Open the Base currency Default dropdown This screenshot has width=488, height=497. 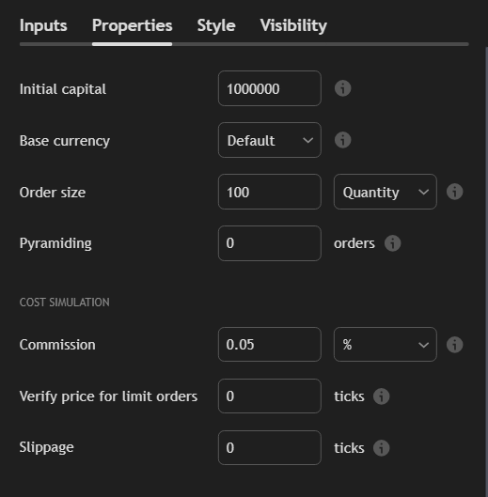[270, 140]
